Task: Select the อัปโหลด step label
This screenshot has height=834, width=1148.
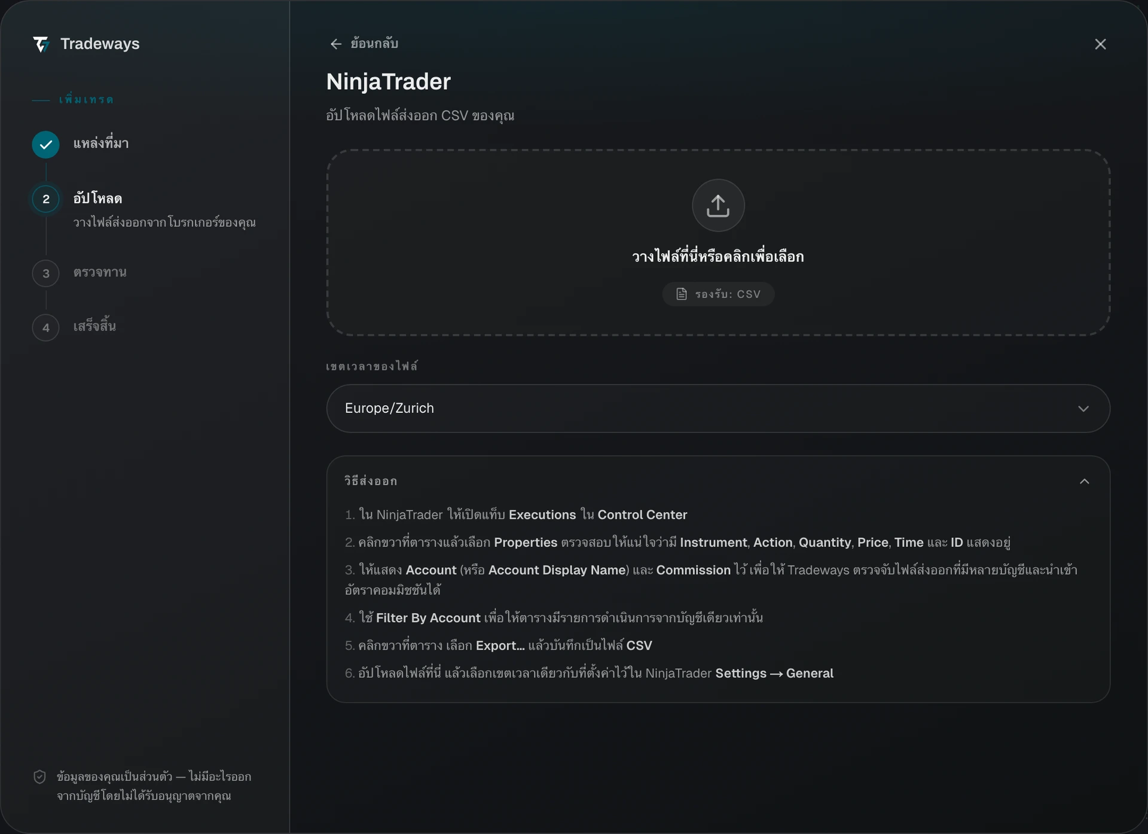Action: [x=97, y=198]
